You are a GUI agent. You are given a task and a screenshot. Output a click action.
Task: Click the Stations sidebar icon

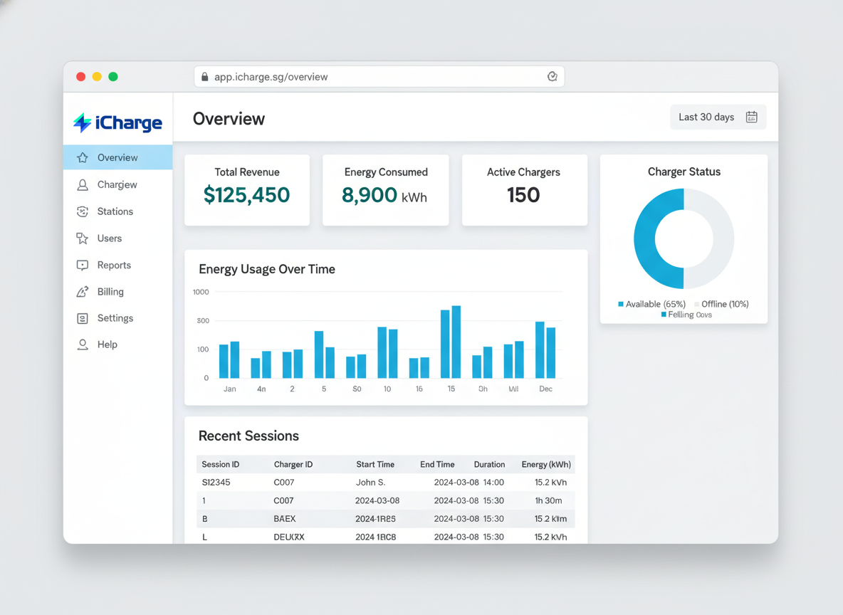pos(83,211)
